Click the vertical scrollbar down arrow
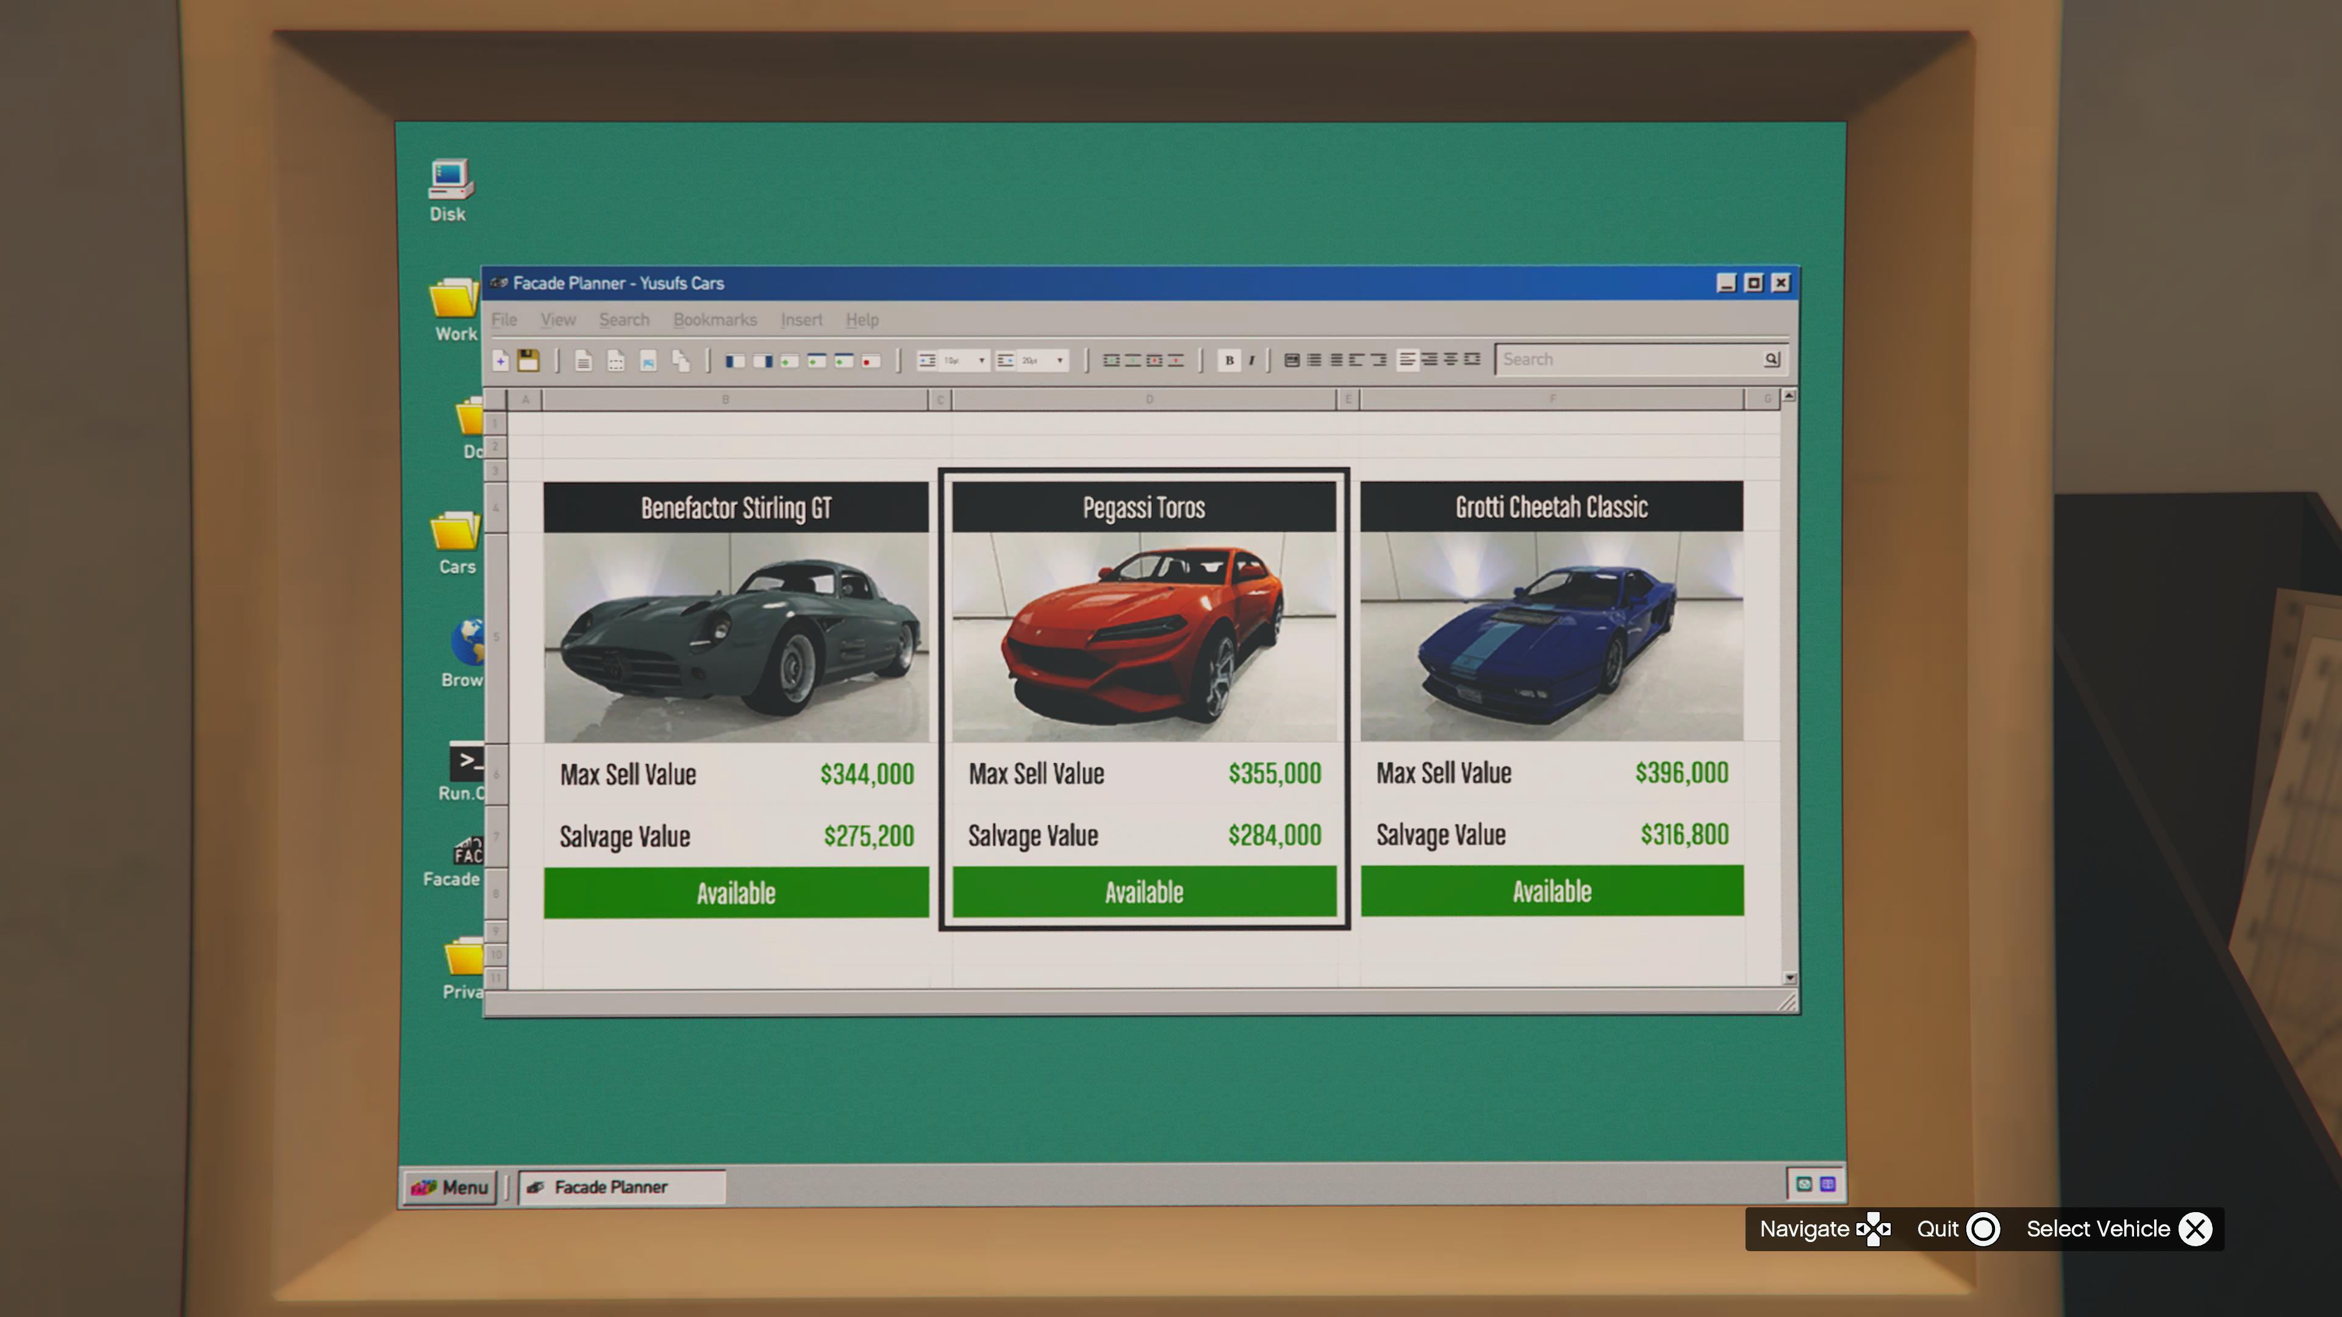 pos(1789,978)
